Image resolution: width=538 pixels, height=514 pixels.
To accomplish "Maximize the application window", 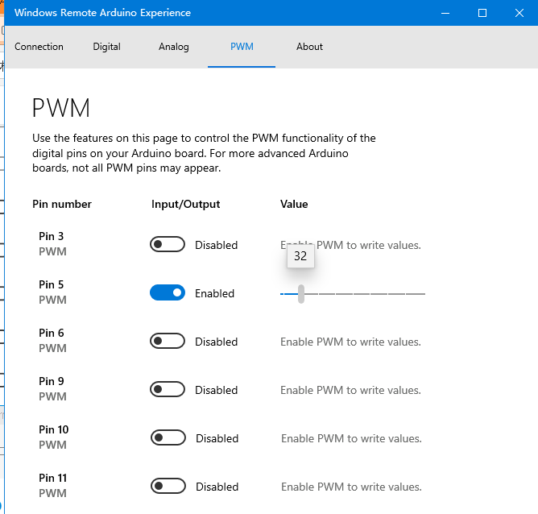I will [x=482, y=13].
